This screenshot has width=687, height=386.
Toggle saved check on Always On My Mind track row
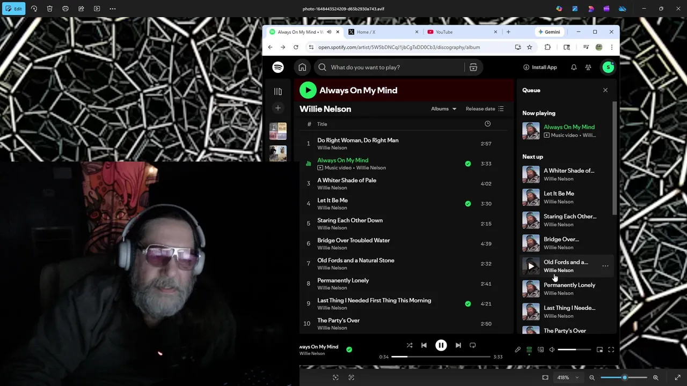click(x=468, y=164)
